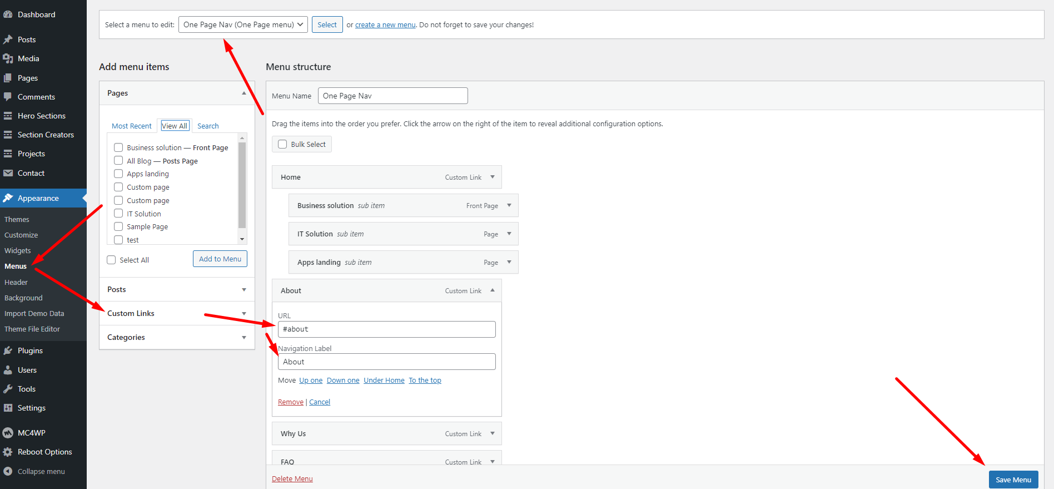Open Users via the person icon
This screenshot has height=489, width=1054.
(8, 370)
